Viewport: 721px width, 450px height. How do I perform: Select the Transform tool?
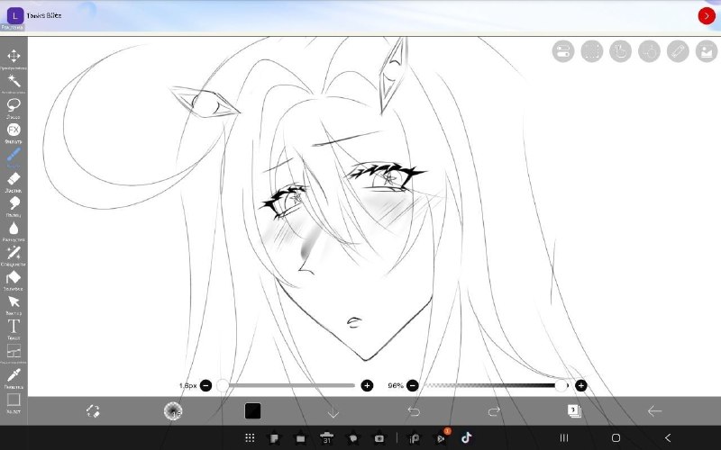[14, 57]
